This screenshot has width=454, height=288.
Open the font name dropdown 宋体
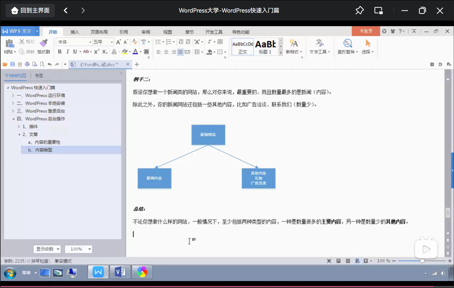pos(90,42)
